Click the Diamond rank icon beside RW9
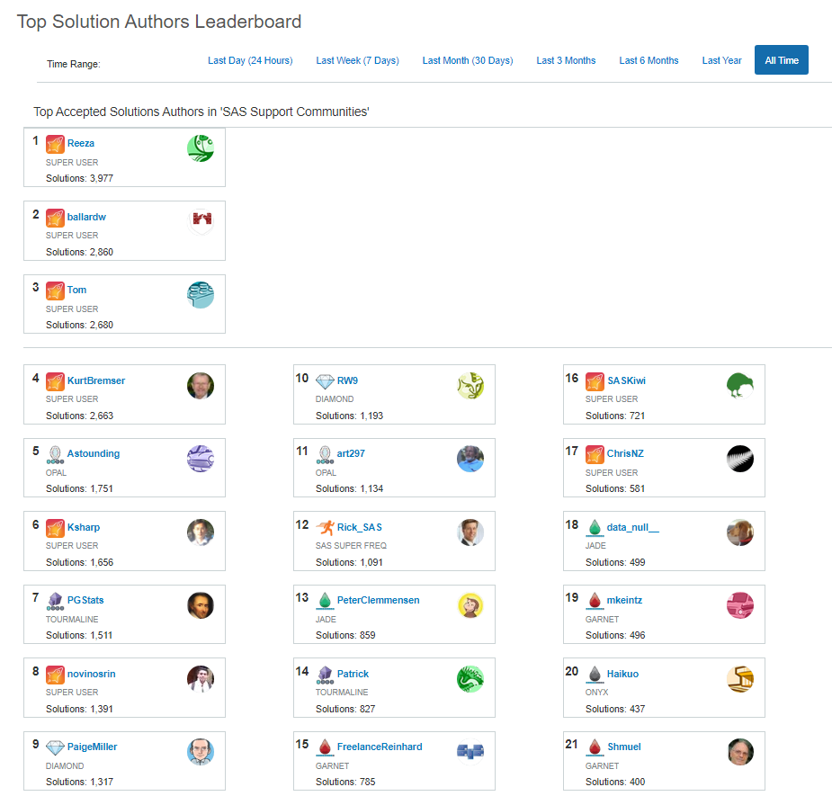832x805 pixels. (x=325, y=381)
